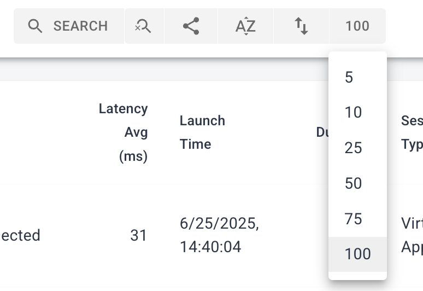Click the Session Type column header
Screen dimensions: 423x291
click(x=412, y=132)
